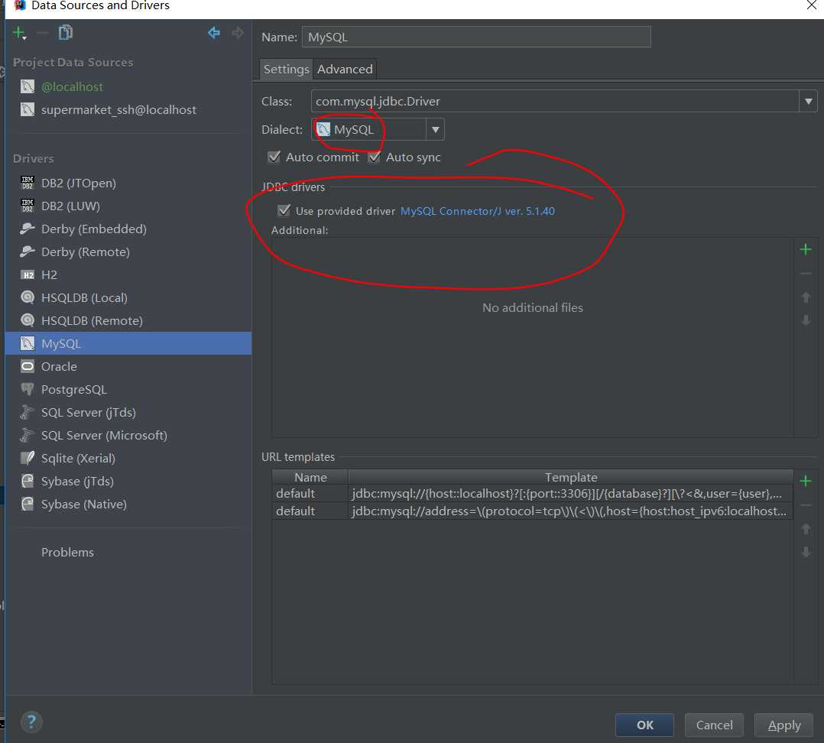824x743 pixels.
Task: Click the H2 driver icon
Action: [x=28, y=275]
